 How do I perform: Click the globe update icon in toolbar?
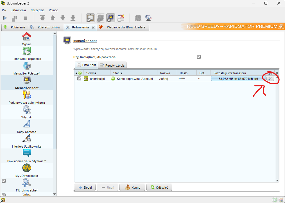coord(148,18)
